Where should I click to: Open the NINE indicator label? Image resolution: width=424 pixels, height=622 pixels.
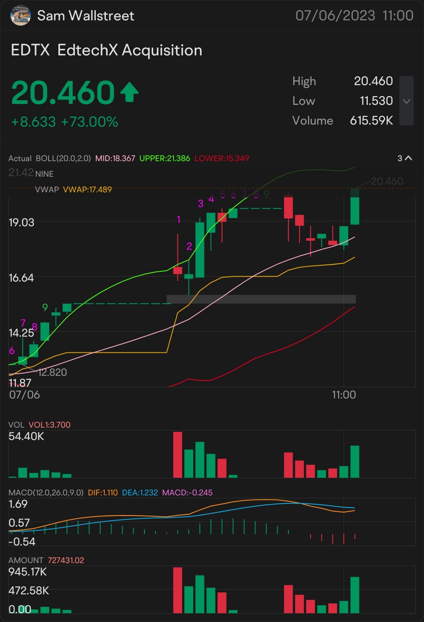pos(44,174)
